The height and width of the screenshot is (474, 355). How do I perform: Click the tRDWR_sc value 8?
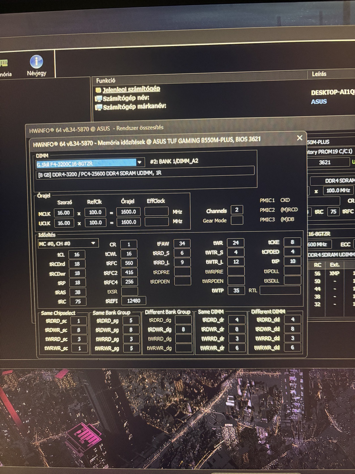(x=79, y=330)
